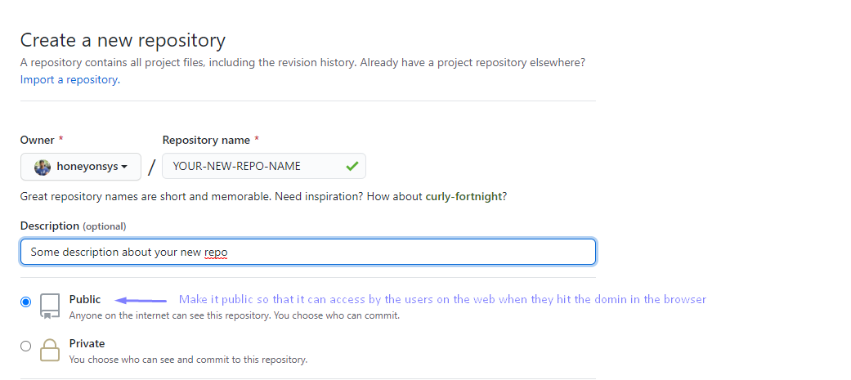The width and height of the screenshot is (851, 380).
Task: Click the Description (optional) label
Action: (74, 226)
